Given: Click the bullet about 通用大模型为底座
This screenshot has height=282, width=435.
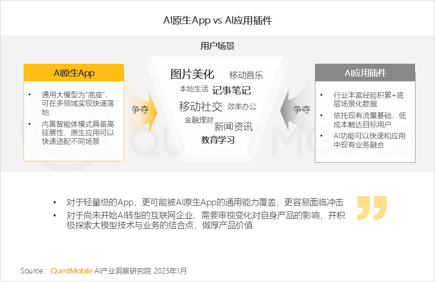Looking at the screenshot, I should point(77,103).
